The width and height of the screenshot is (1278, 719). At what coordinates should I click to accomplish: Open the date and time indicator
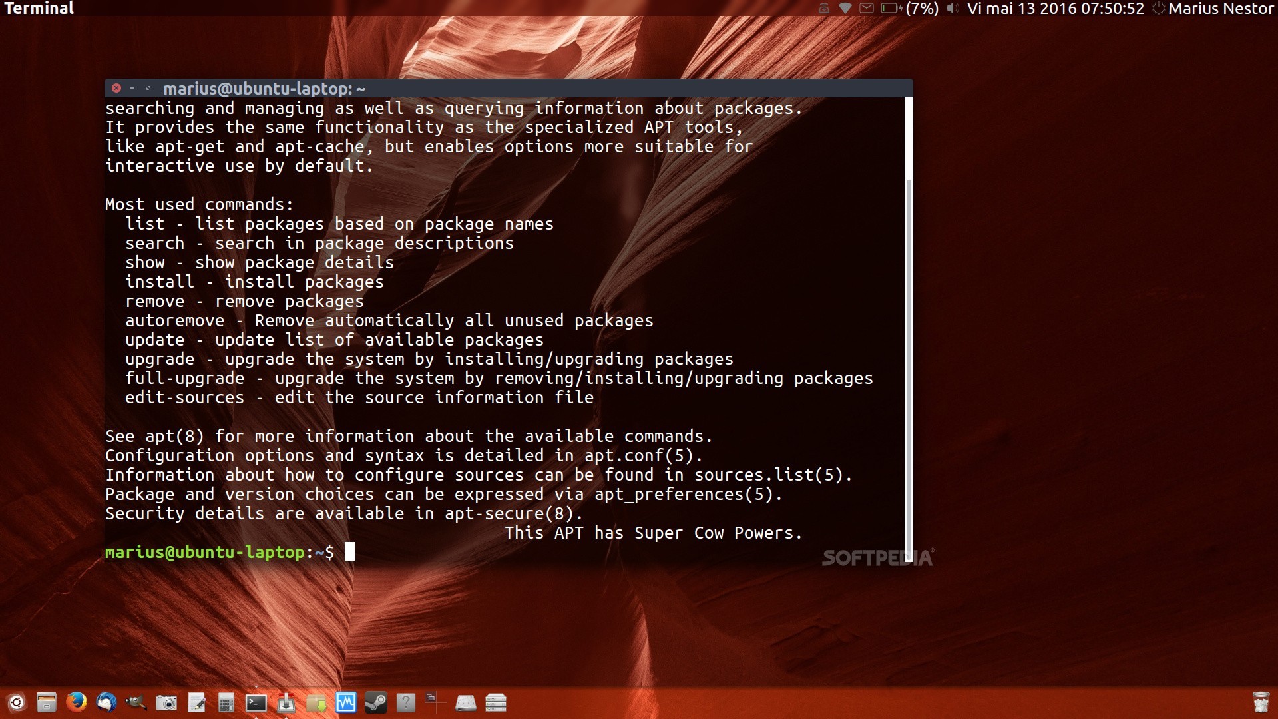pyautogui.click(x=1056, y=9)
